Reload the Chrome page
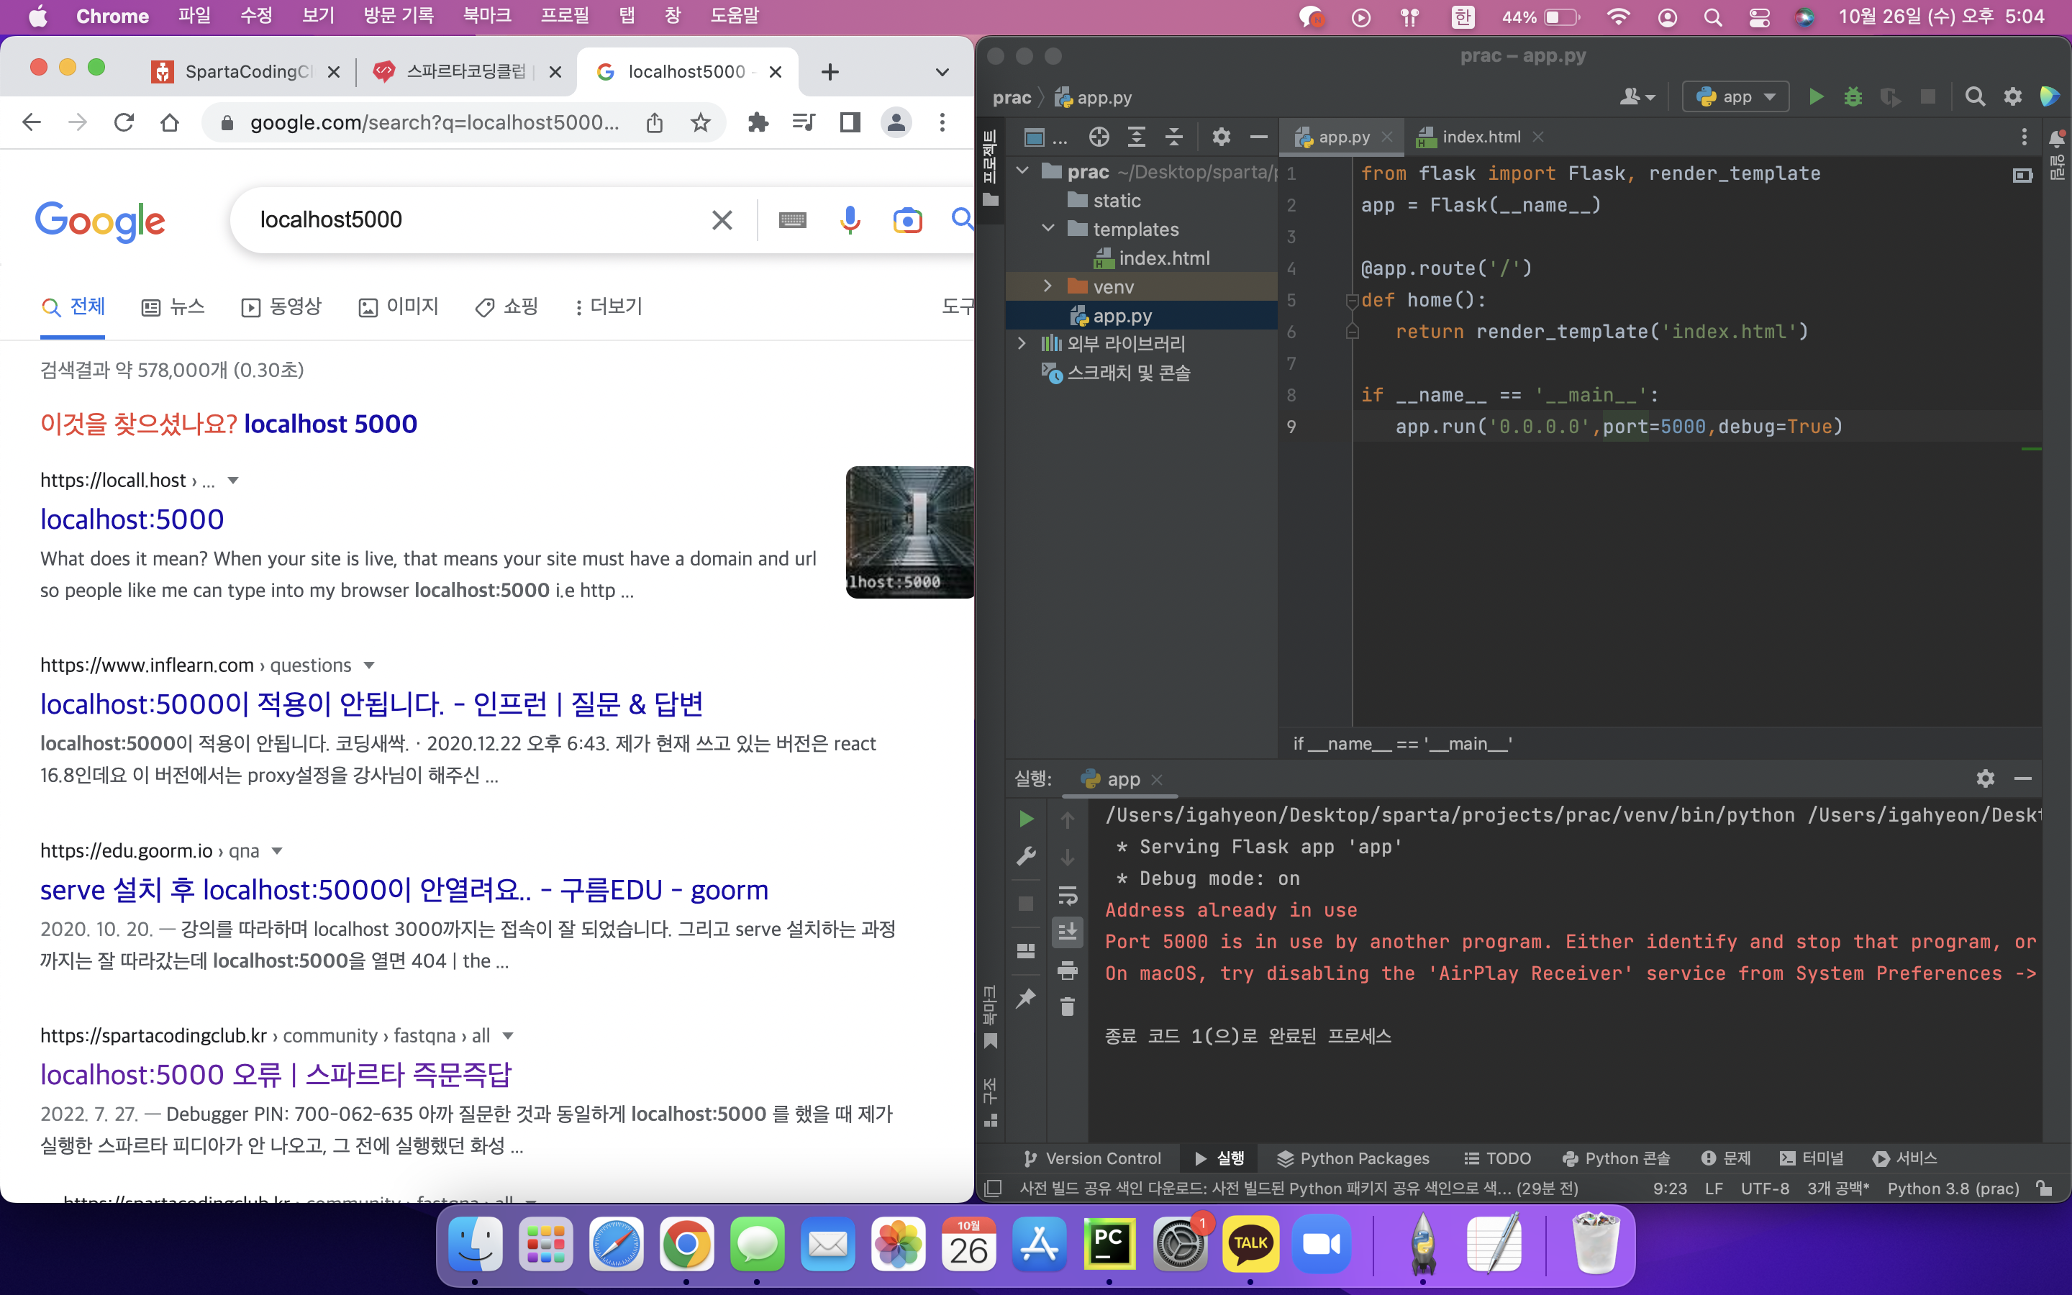2072x1295 pixels. (124, 122)
